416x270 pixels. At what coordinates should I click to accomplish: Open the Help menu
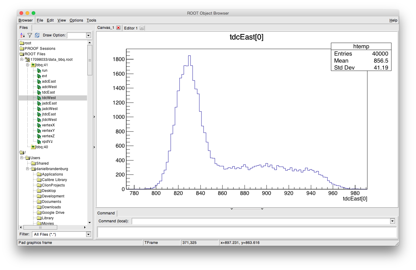pyautogui.click(x=393, y=20)
